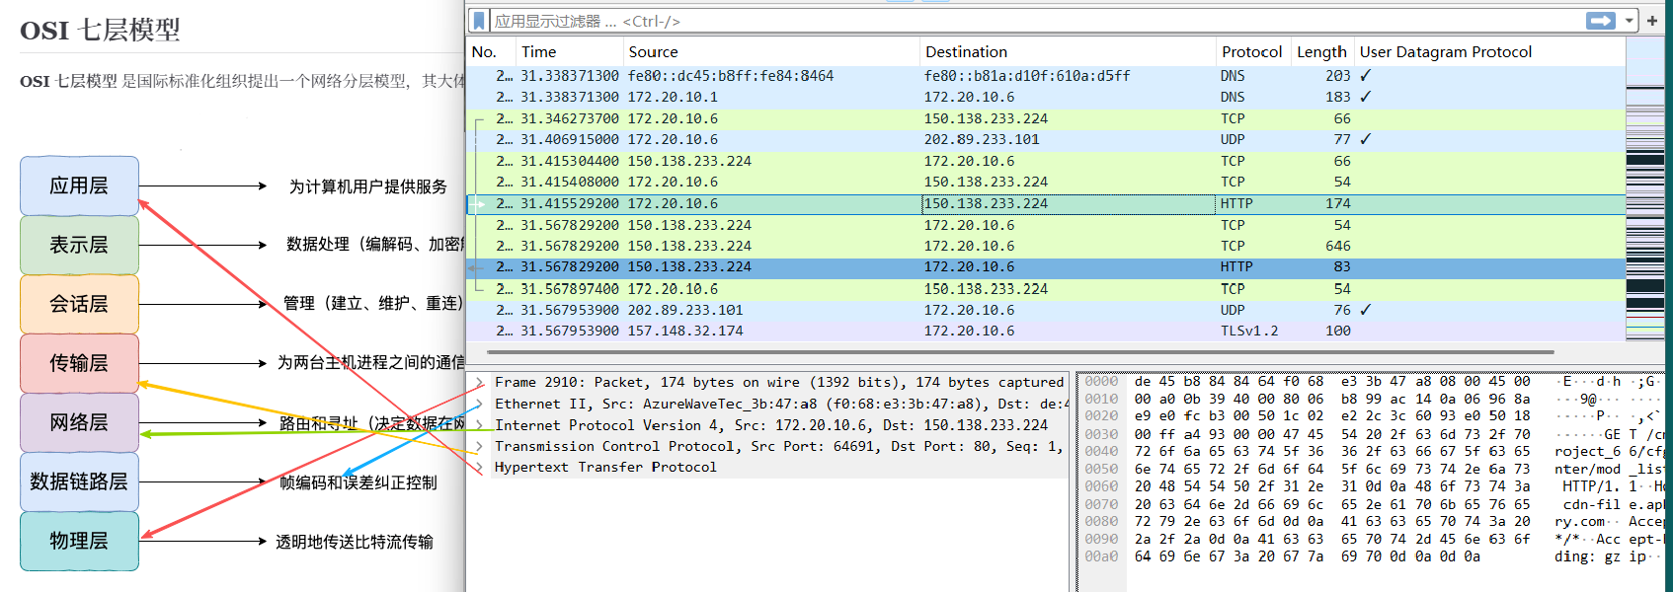Viewport: 1673px width, 592px height.
Task: Select the DNS packet with length 203
Action: [x=1046, y=76]
